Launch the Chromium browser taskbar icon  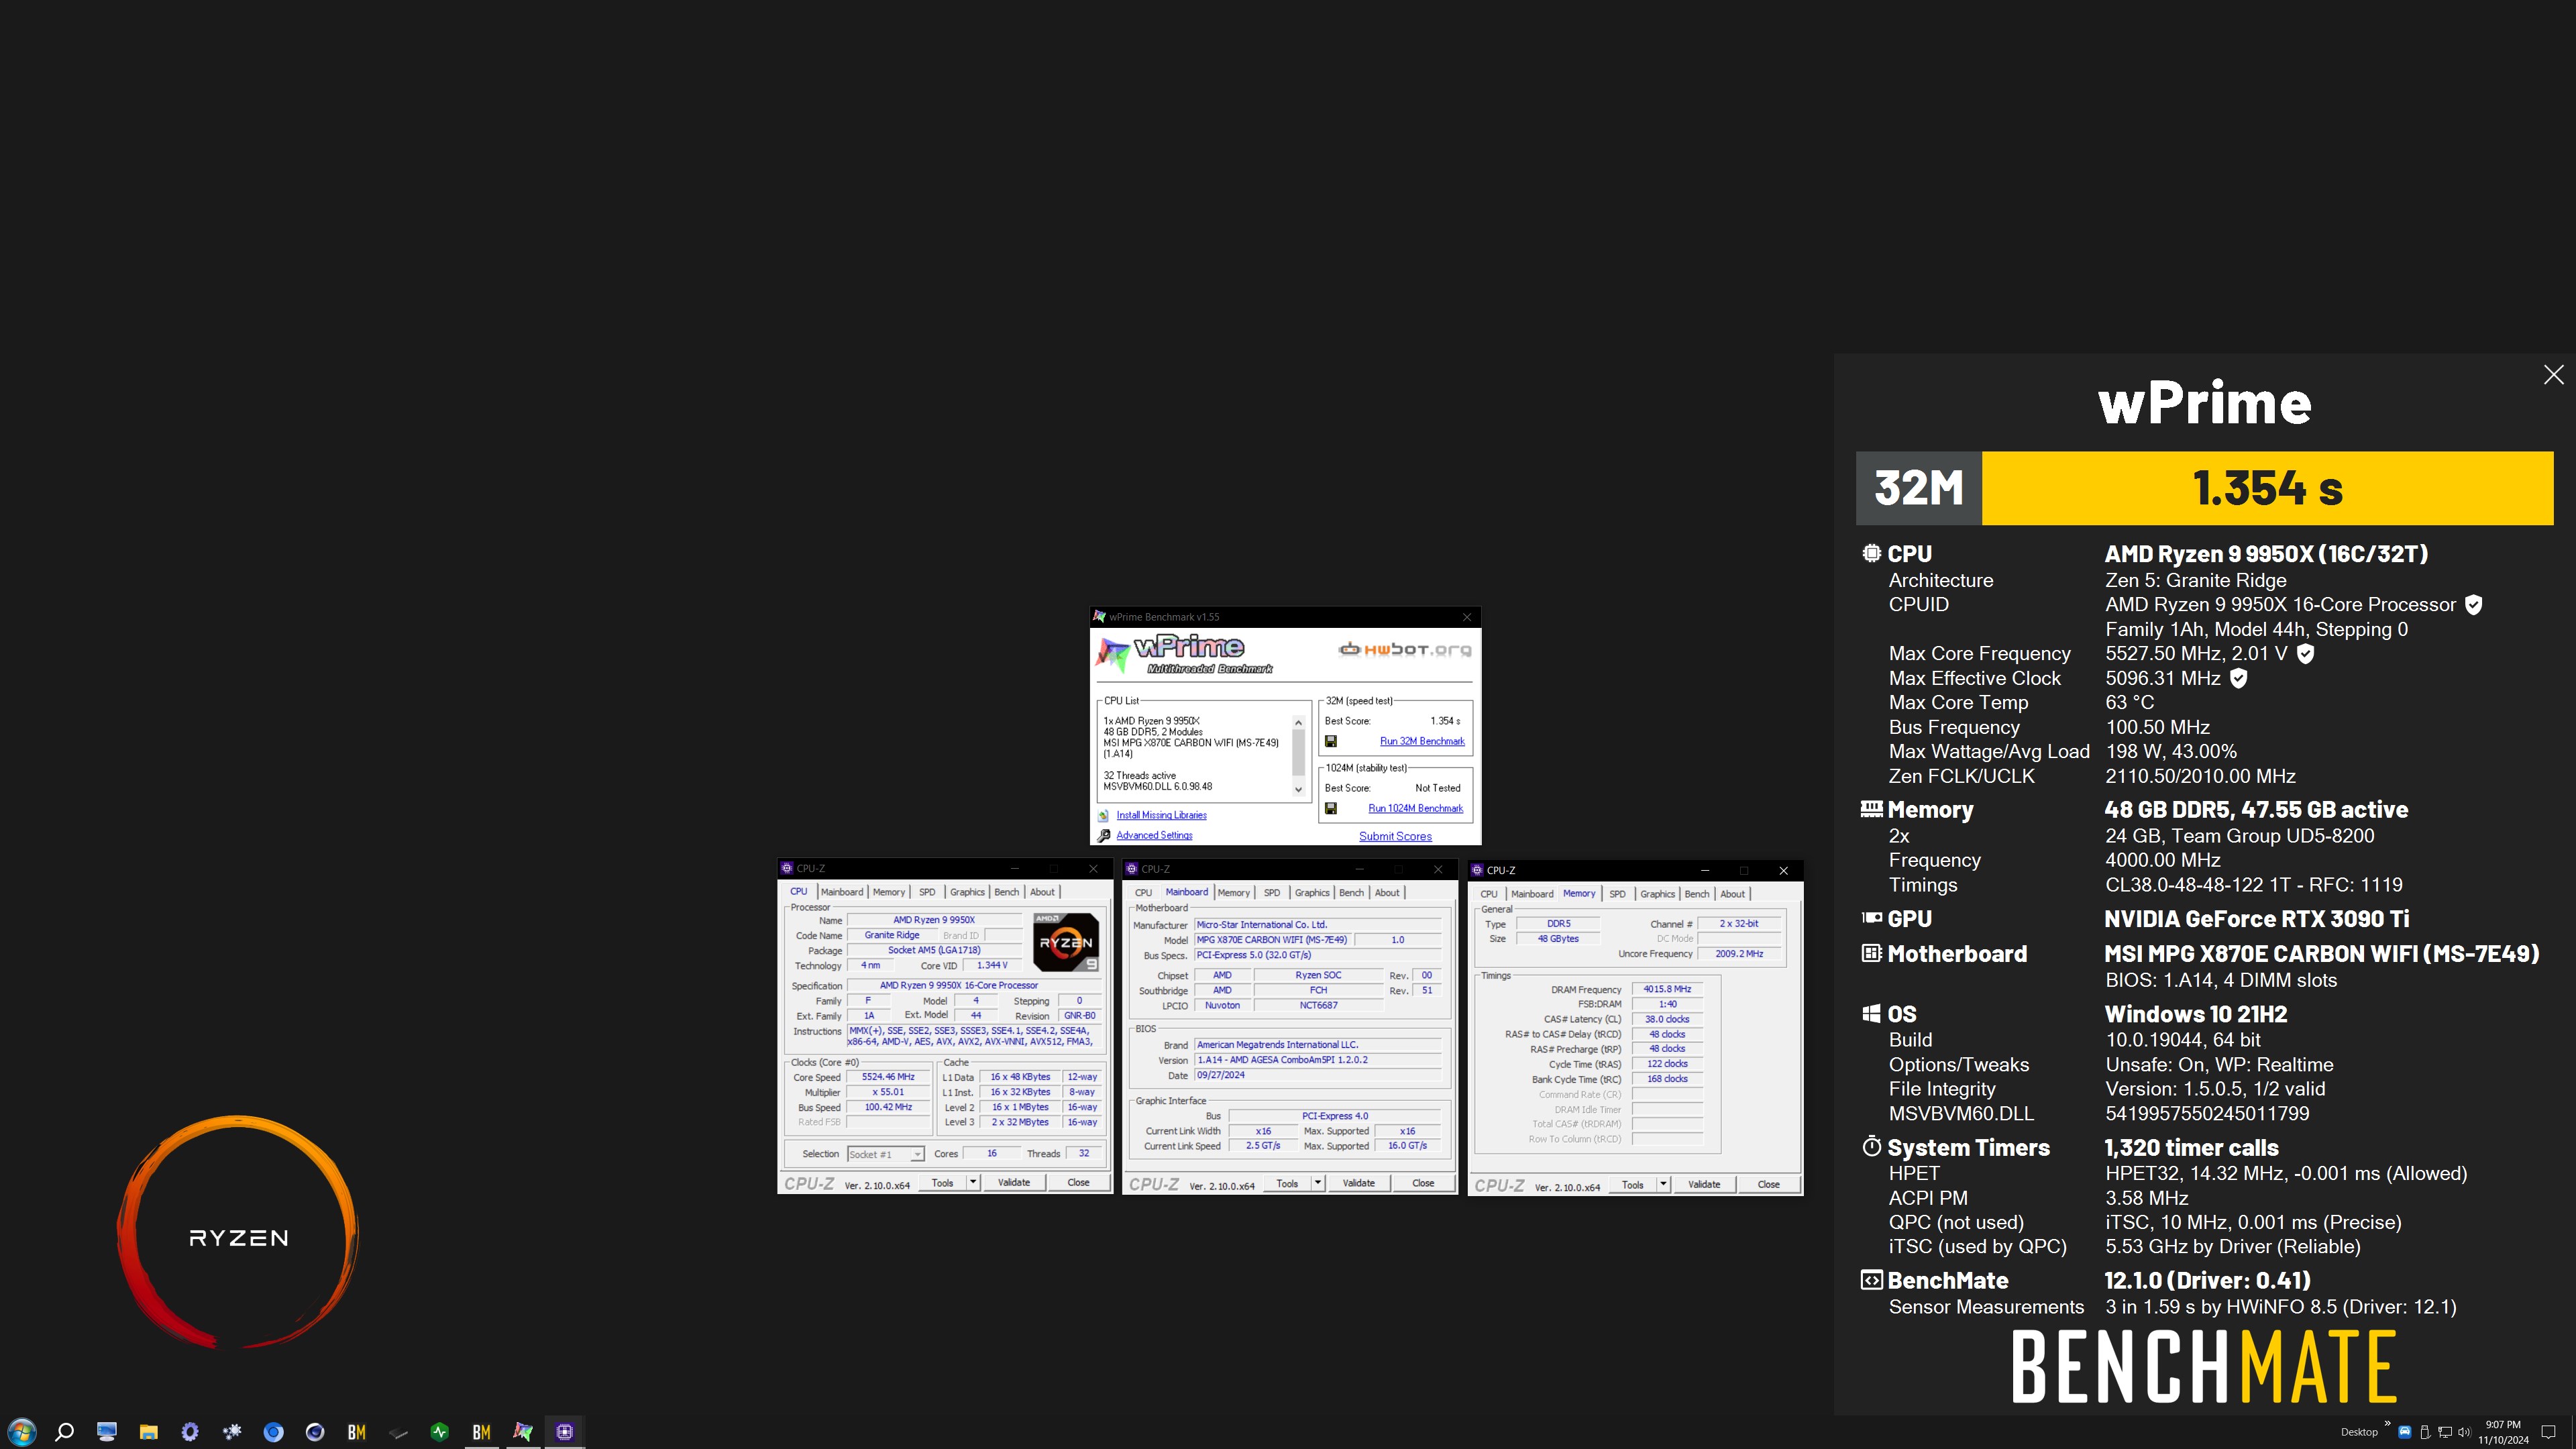click(273, 1431)
